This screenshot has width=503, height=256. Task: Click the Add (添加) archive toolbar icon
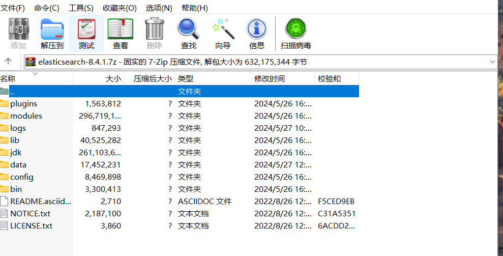pyautogui.click(x=18, y=29)
